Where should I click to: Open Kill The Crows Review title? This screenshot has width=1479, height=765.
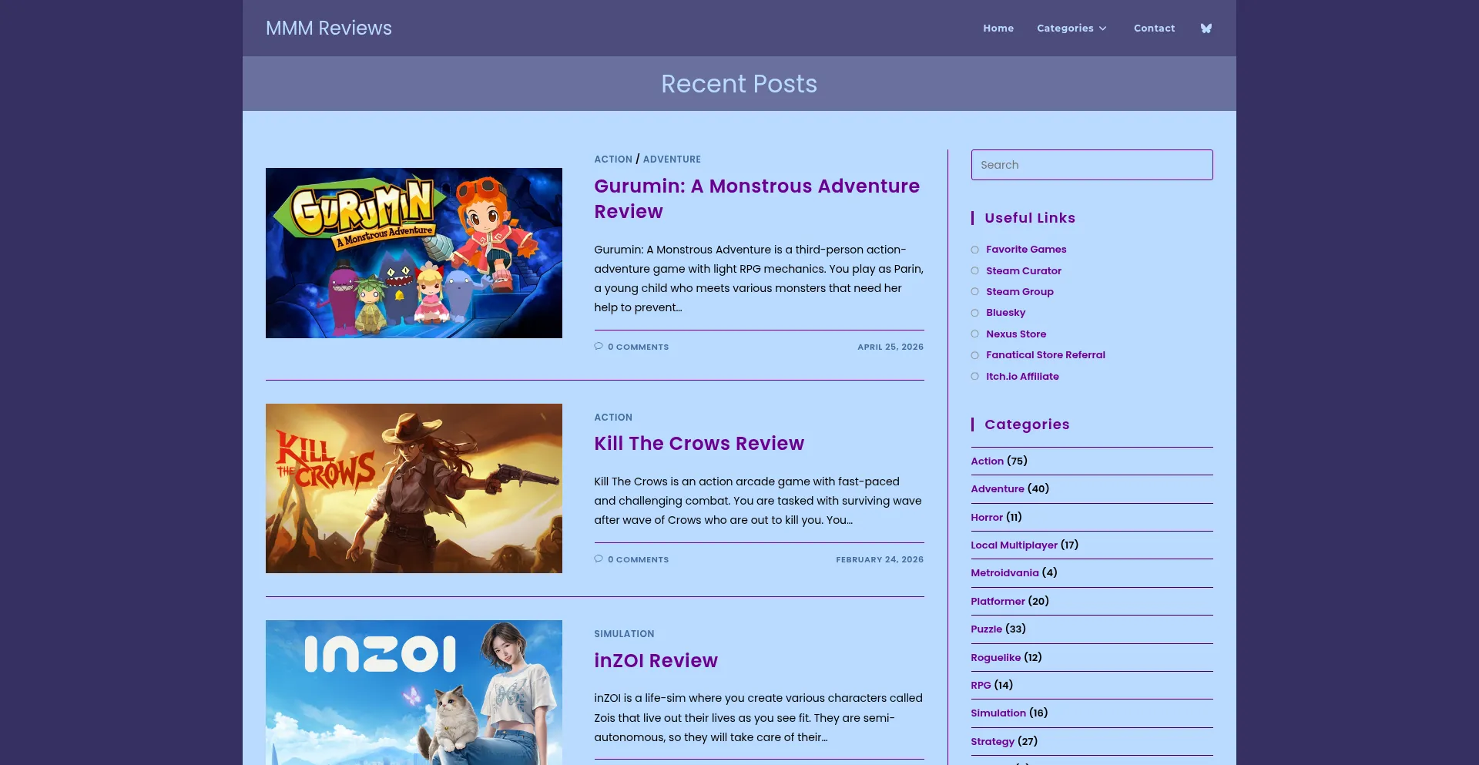point(699,443)
